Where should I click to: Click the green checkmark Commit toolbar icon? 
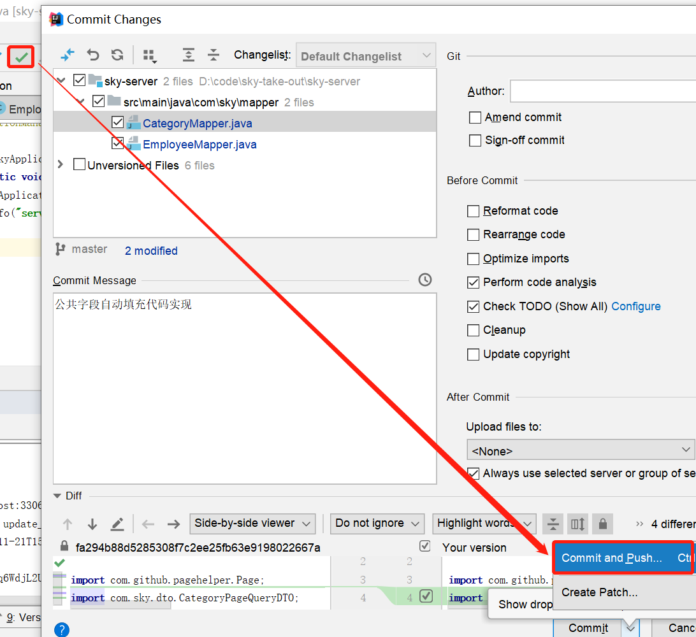pos(21,57)
